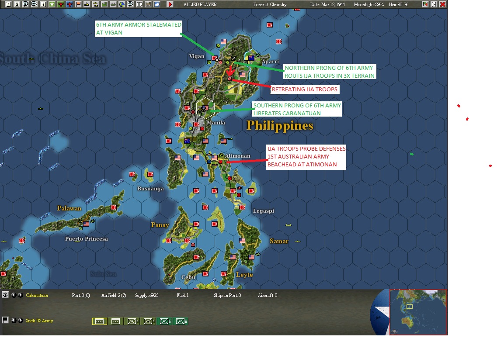The height and width of the screenshot is (338, 497).
Task: Go to previous base arrow beside Cabanatuan
Action: tap(14, 295)
